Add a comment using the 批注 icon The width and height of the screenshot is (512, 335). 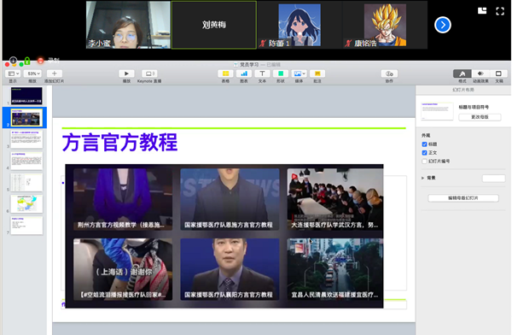(x=317, y=73)
